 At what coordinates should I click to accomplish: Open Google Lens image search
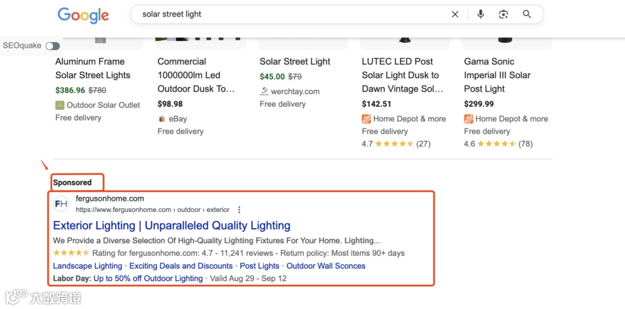[x=503, y=14]
